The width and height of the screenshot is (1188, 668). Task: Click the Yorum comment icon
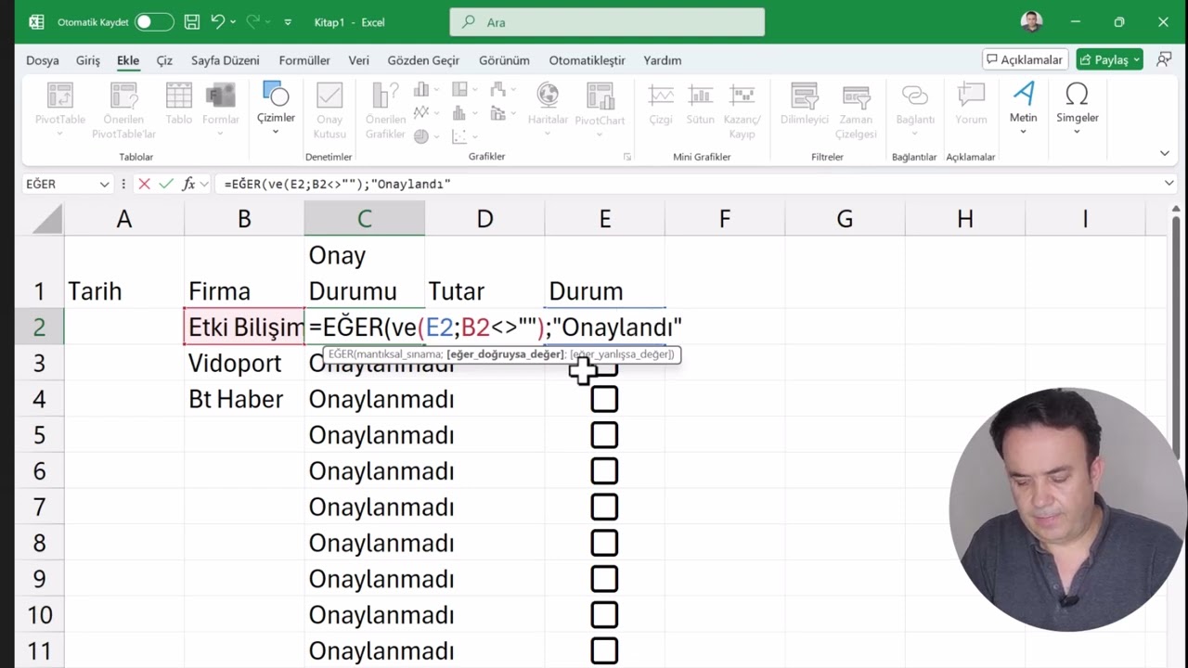click(x=971, y=104)
